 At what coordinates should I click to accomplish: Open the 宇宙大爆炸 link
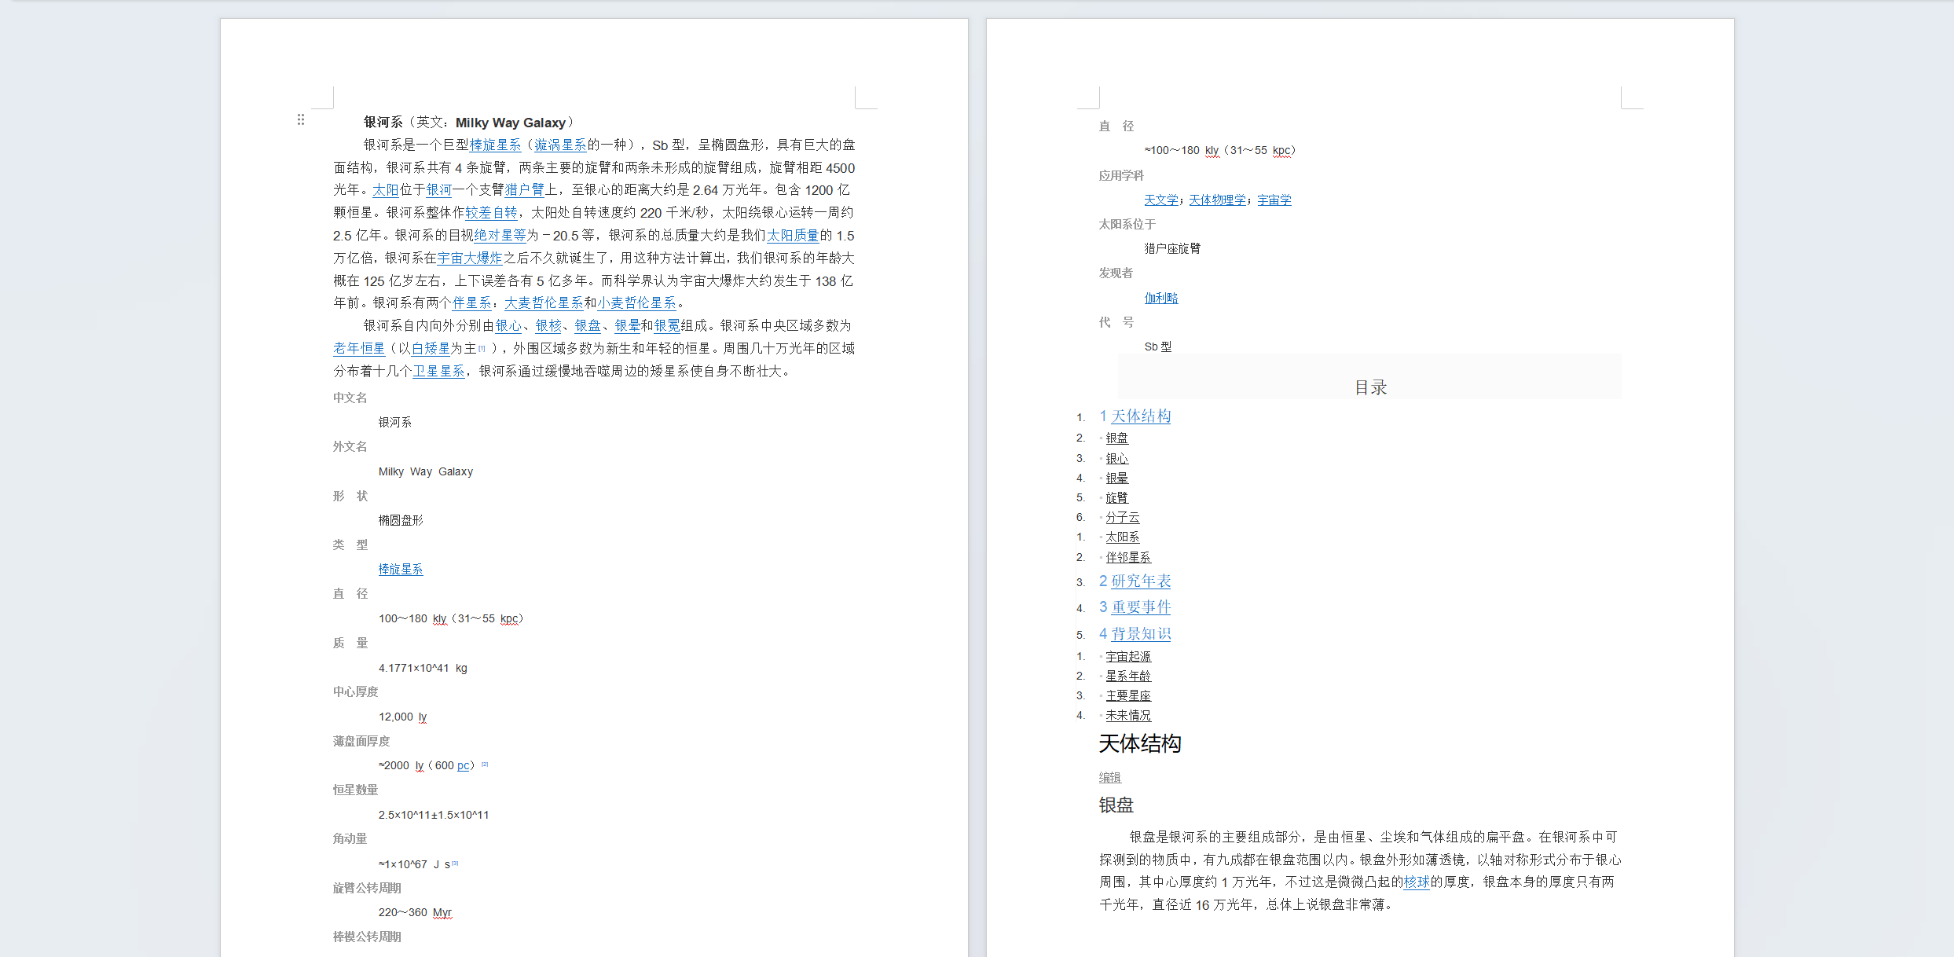470,258
